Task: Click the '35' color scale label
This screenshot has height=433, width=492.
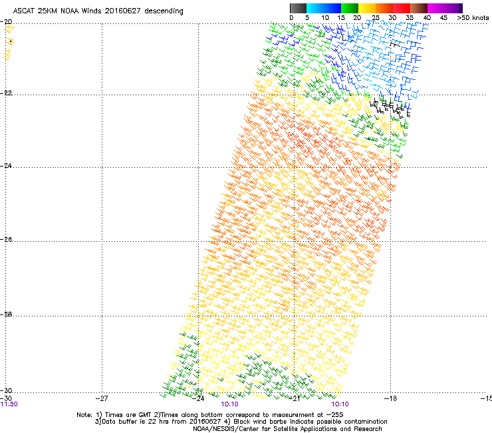Action: (x=410, y=18)
